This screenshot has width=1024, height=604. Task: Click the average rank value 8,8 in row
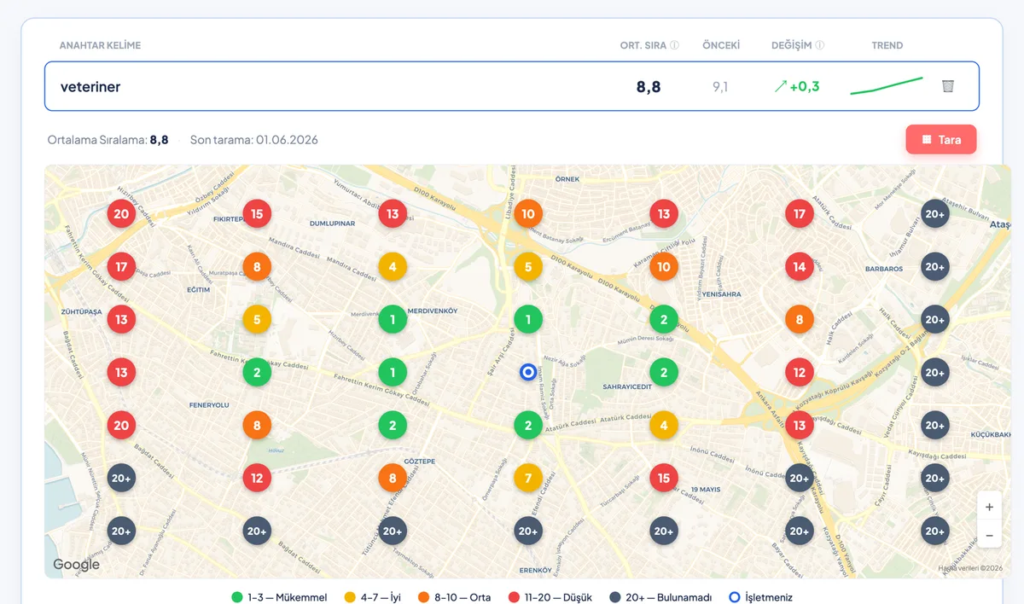tap(649, 86)
